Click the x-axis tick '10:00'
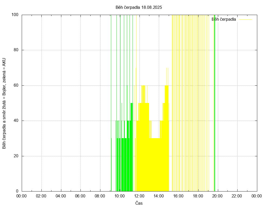 click(x=120, y=196)
